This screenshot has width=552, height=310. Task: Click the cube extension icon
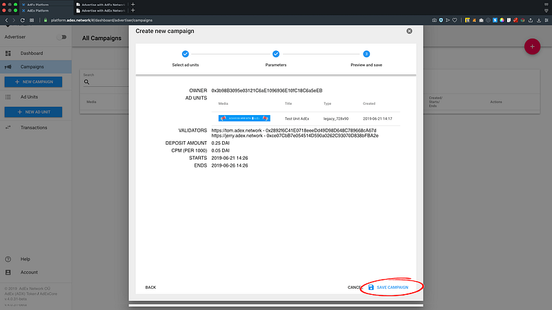click(x=522, y=21)
